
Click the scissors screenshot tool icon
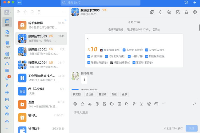pyautogui.click(x=90, y=104)
